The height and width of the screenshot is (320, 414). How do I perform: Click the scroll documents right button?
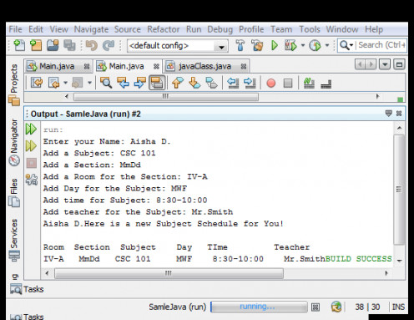pos(371,64)
